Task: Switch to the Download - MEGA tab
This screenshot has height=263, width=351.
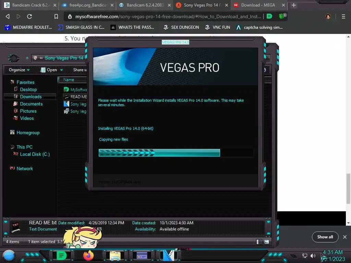Action: coord(259,5)
